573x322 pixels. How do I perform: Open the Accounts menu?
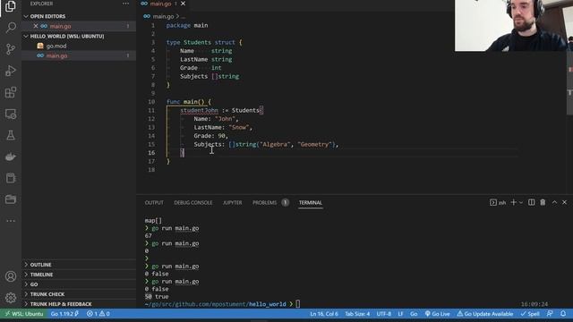[x=11, y=276]
